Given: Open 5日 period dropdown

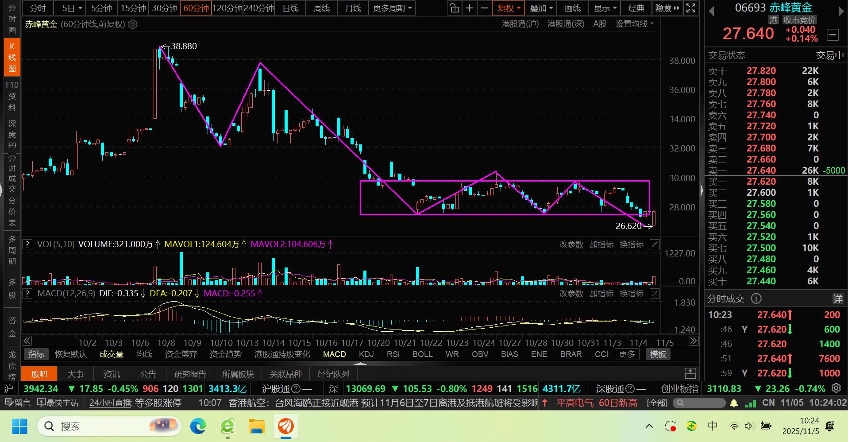Looking at the screenshot, I should pyautogui.click(x=72, y=8).
